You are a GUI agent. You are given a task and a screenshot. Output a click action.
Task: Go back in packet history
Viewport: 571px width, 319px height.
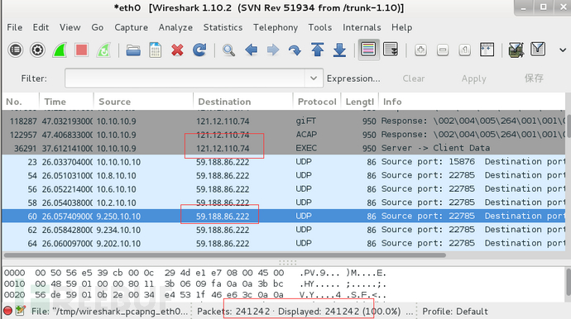tap(252, 50)
